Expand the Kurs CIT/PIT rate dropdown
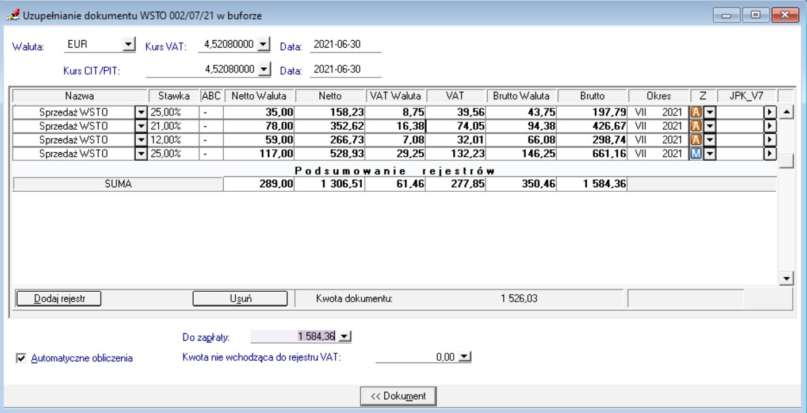 point(264,69)
